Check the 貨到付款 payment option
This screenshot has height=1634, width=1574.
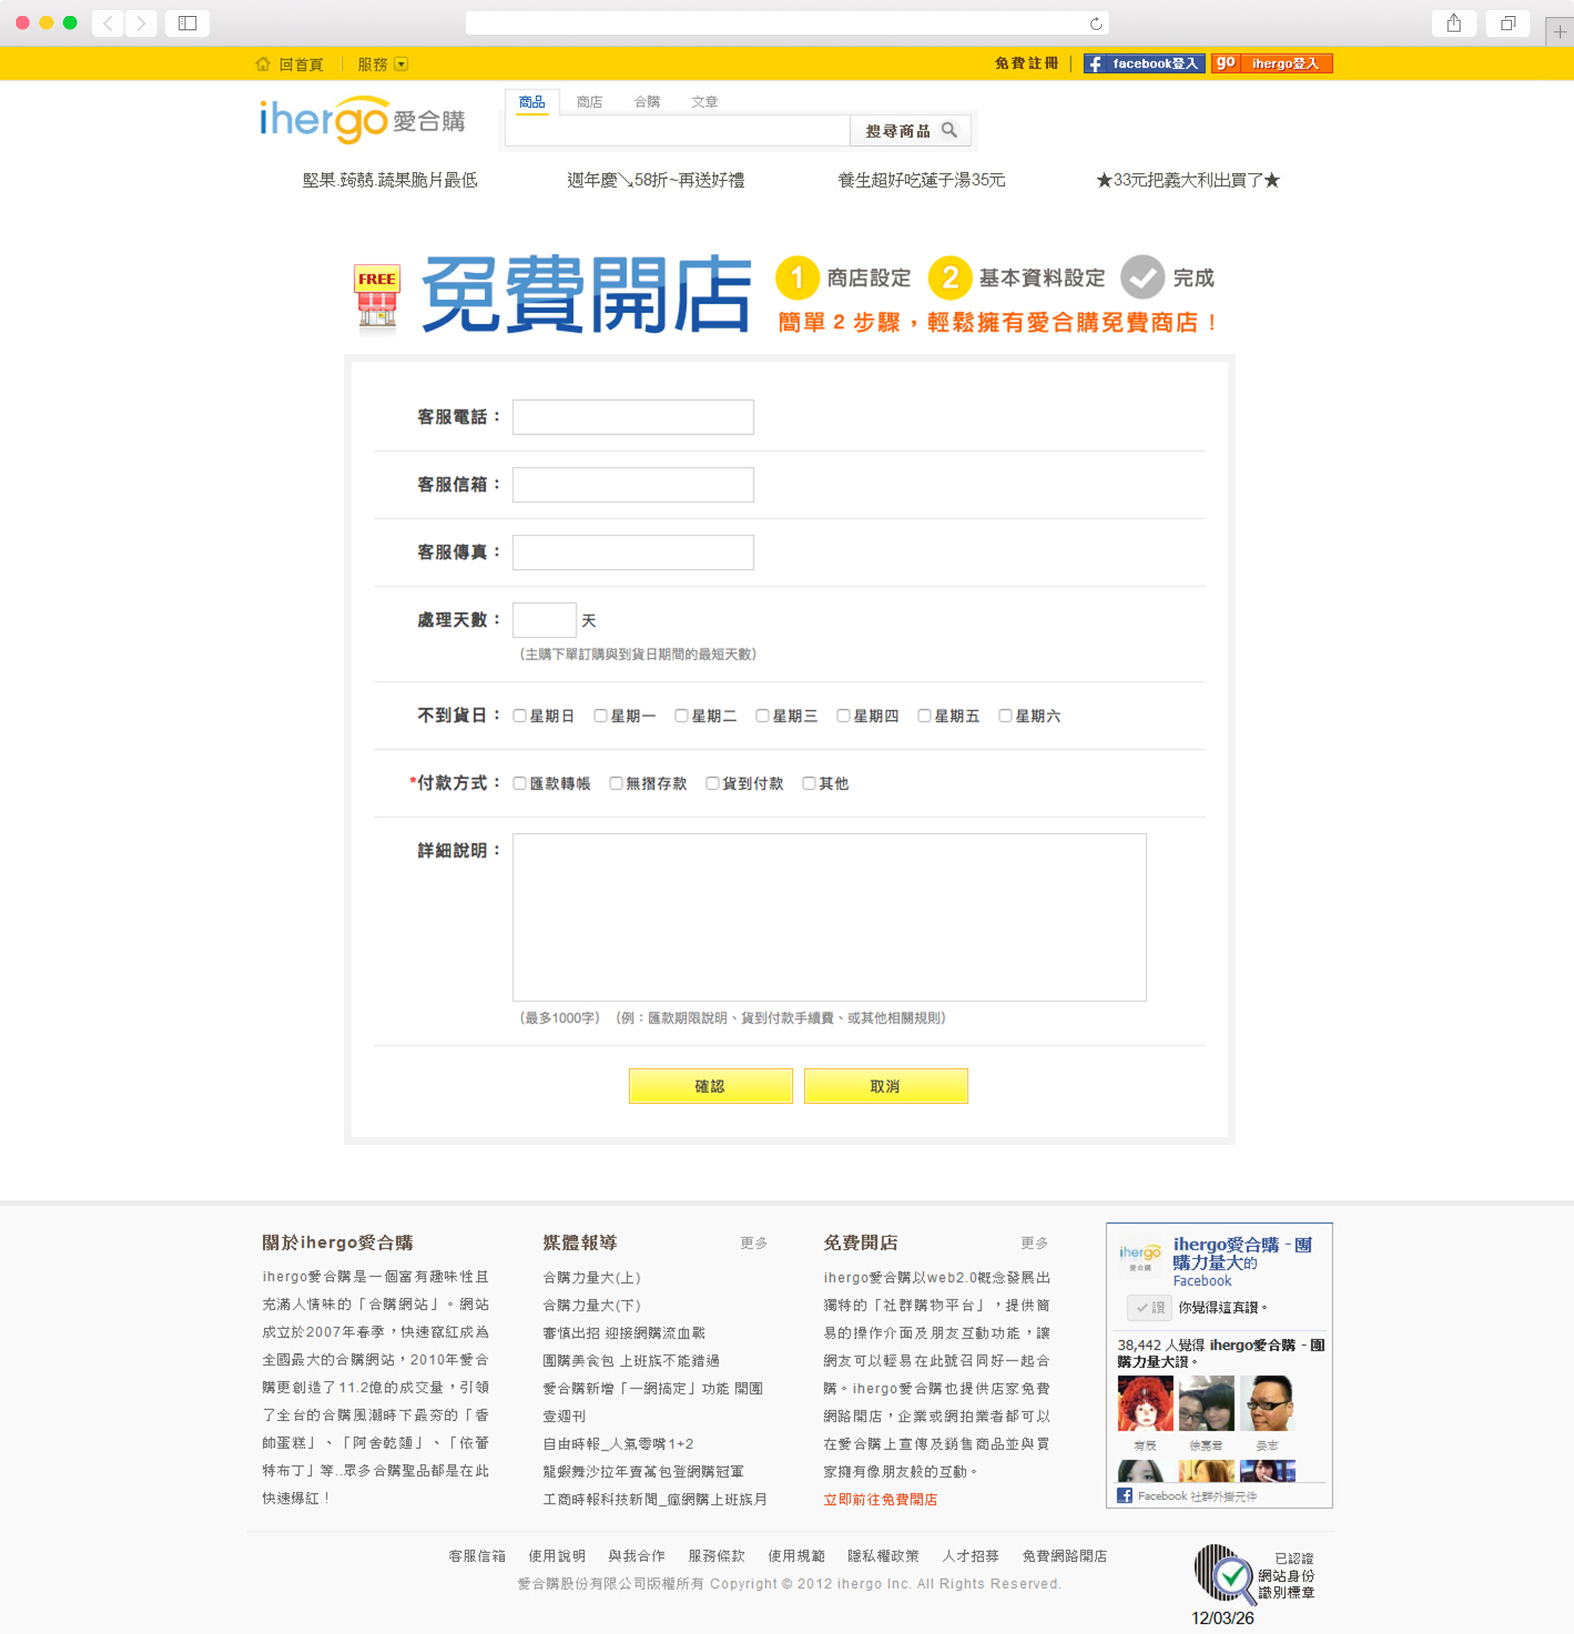[x=712, y=783]
